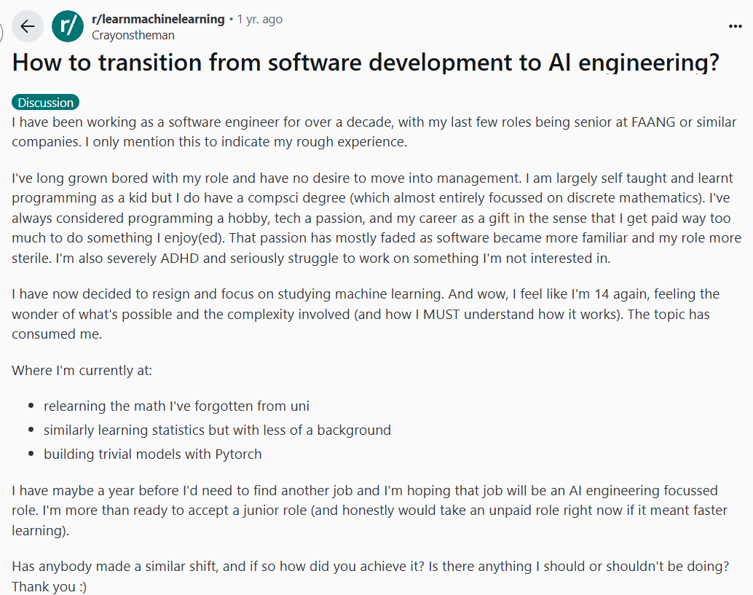Open the three-dot post options menu

point(736,27)
